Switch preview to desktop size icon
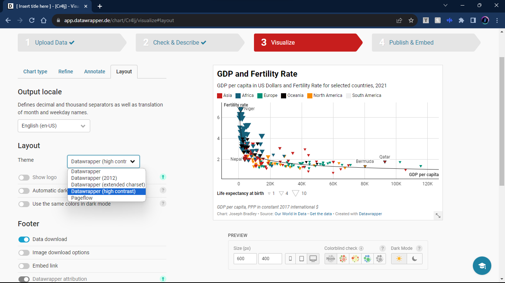The width and height of the screenshot is (505, 283). (x=313, y=259)
